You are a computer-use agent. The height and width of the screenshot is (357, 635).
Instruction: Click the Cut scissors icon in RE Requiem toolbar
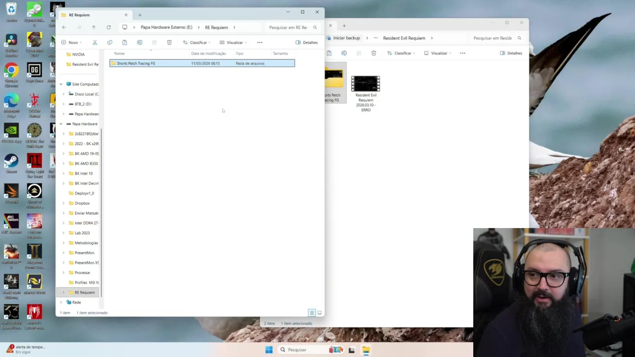tap(95, 42)
